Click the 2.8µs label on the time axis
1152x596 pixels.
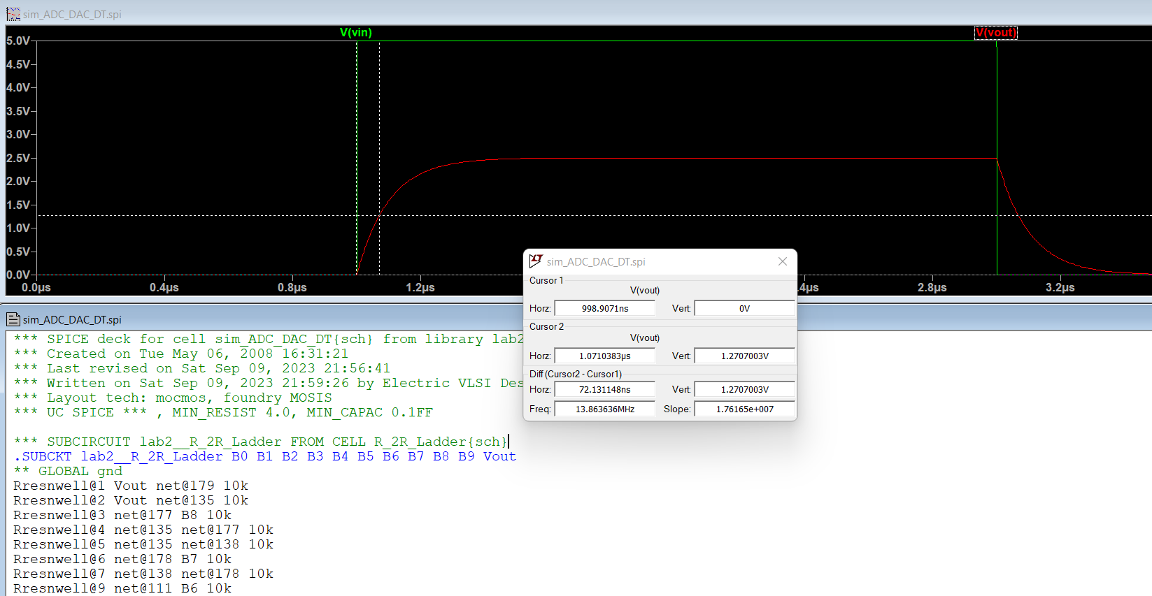[932, 287]
